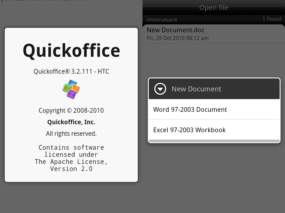Click the bold Quickoffice, Inc. text

pos(71,122)
